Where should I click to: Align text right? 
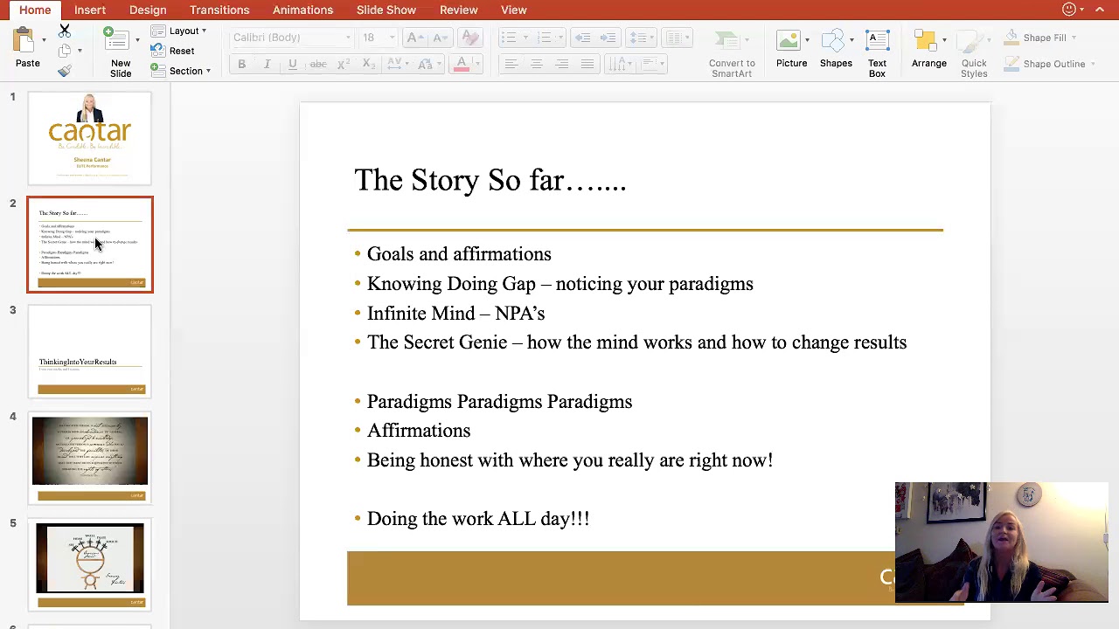(562, 64)
